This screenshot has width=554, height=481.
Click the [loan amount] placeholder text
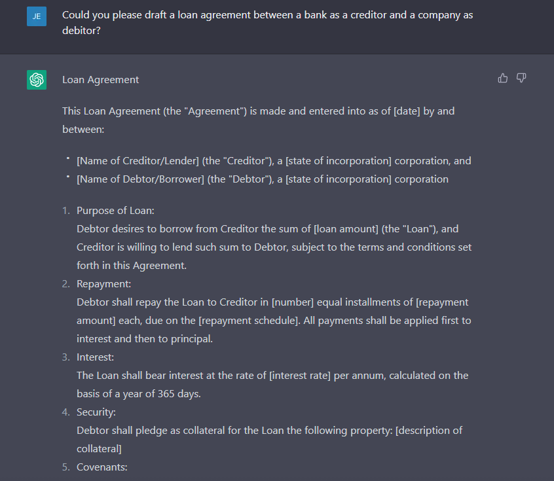(x=346, y=229)
